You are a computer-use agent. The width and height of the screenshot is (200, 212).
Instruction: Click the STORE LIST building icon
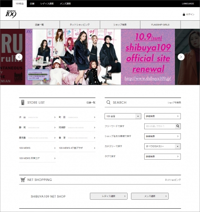pyautogui.click(x=23, y=102)
